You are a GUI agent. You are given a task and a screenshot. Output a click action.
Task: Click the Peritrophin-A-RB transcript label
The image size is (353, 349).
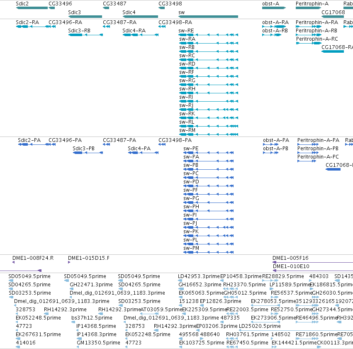(316, 31)
